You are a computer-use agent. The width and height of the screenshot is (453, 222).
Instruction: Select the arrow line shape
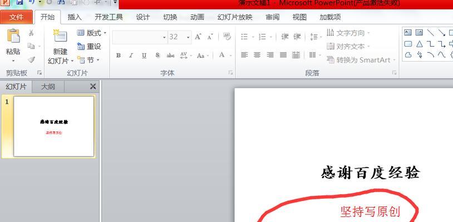coord(441,33)
